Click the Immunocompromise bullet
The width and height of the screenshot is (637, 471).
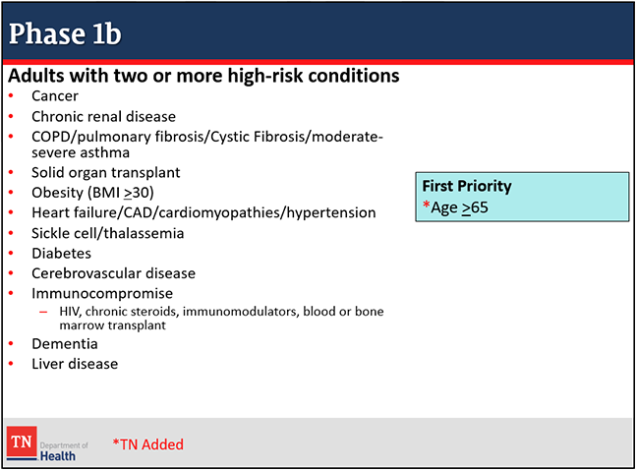pos(102,293)
